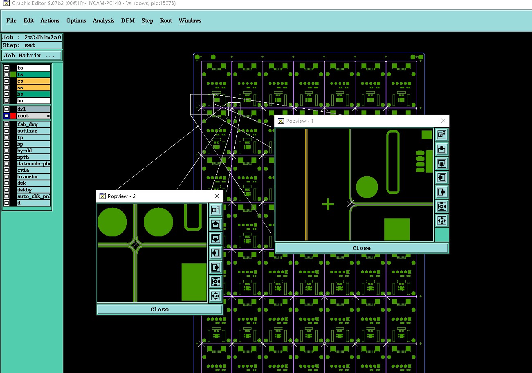Zoom in using Popview 1 inward arrows icon
Screen dimensions: 532x373
441,206
